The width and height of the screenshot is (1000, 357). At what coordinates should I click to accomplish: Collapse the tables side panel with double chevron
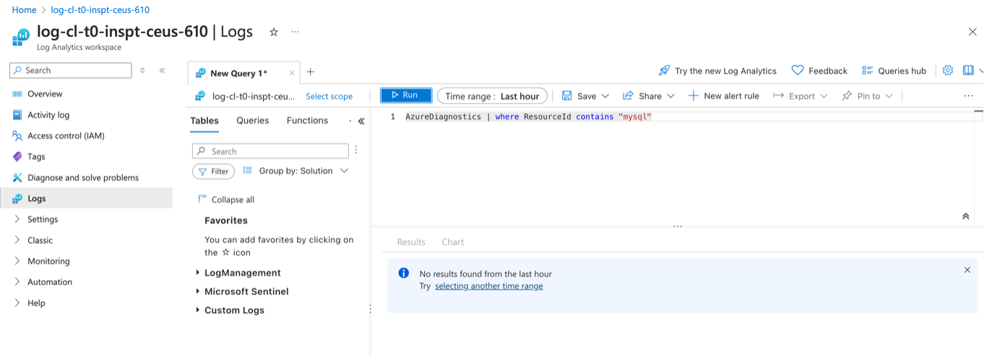click(361, 121)
